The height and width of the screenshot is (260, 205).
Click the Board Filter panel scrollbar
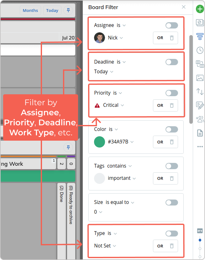click(191, 79)
